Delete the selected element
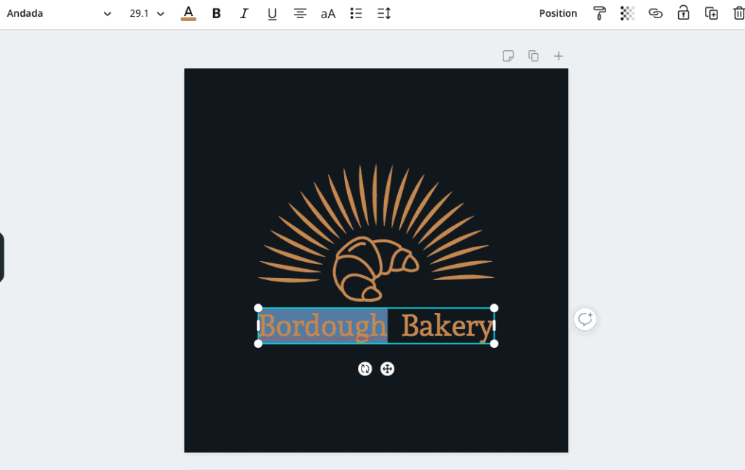Image resolution: width=745 pixels, height=470 pixels. pyautogui.click(x=739, y=13)
